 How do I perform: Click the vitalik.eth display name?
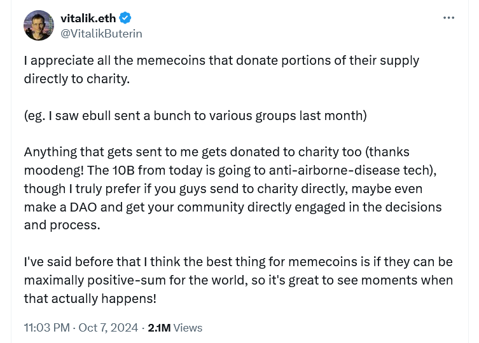(88, 18)
